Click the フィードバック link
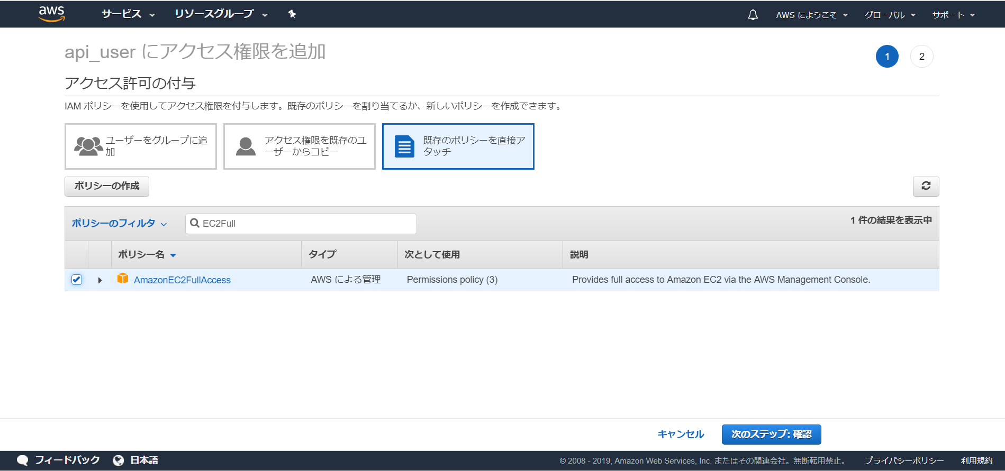Viewport: 1005px width, 471px height. point(67,460)
